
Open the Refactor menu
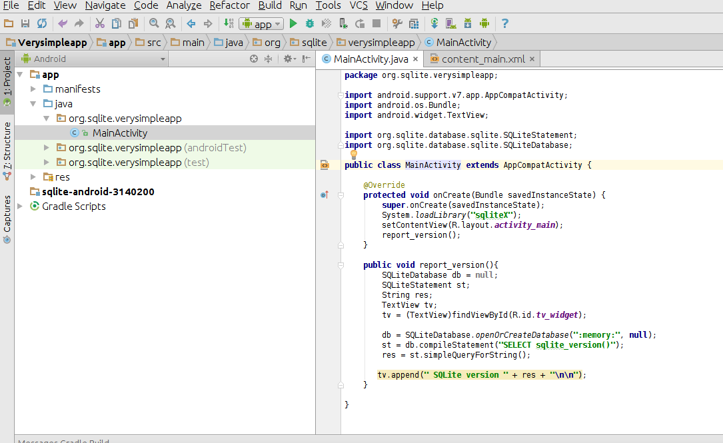tap(229, 5)
